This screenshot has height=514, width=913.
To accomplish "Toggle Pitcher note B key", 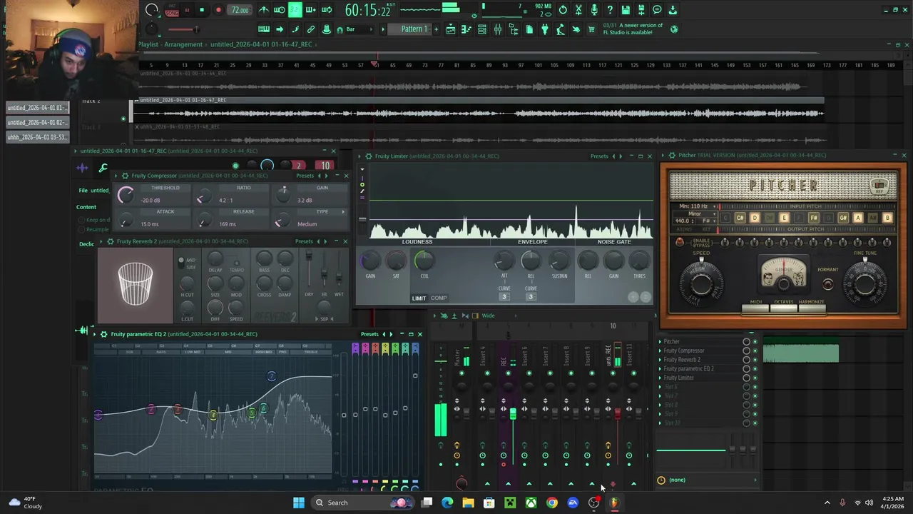I will pyautogui.click(x=887, y=218).
